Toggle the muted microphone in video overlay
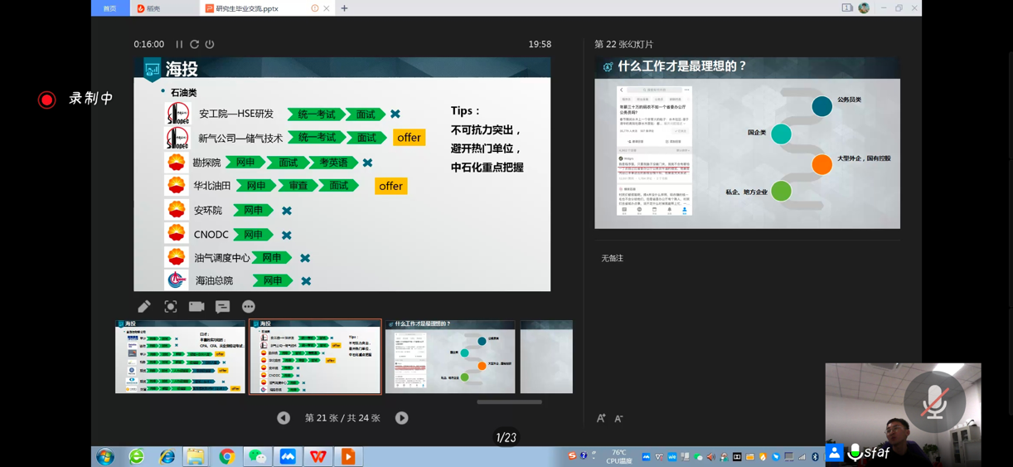This screenshot has height=467, width=1013. (934, 401)
